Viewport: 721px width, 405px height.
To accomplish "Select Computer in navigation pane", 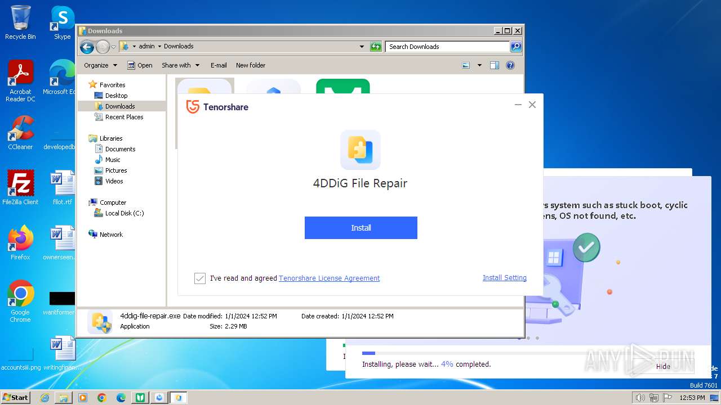I will (x=113, y=202).
